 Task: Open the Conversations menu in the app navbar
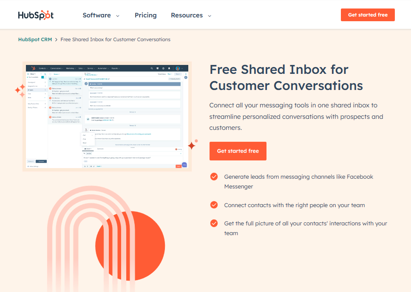tap(56, 68)
